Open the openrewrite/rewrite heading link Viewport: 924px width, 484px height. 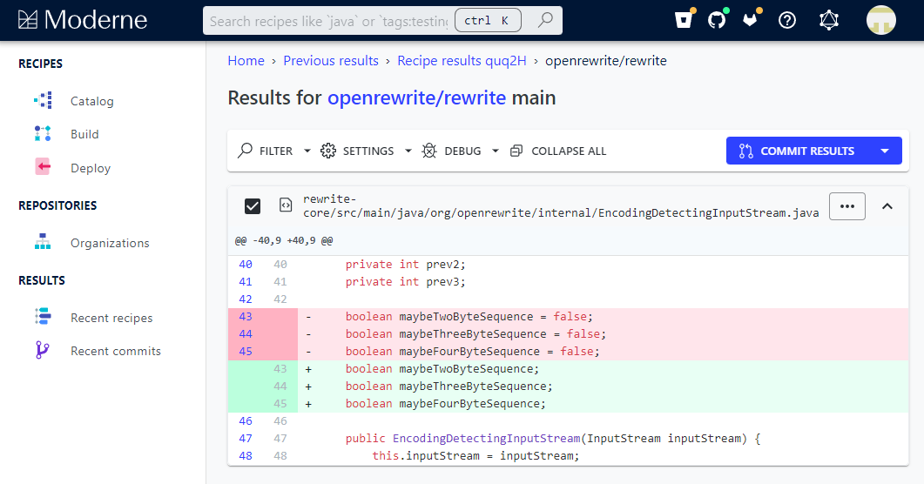tap(416, 97)
